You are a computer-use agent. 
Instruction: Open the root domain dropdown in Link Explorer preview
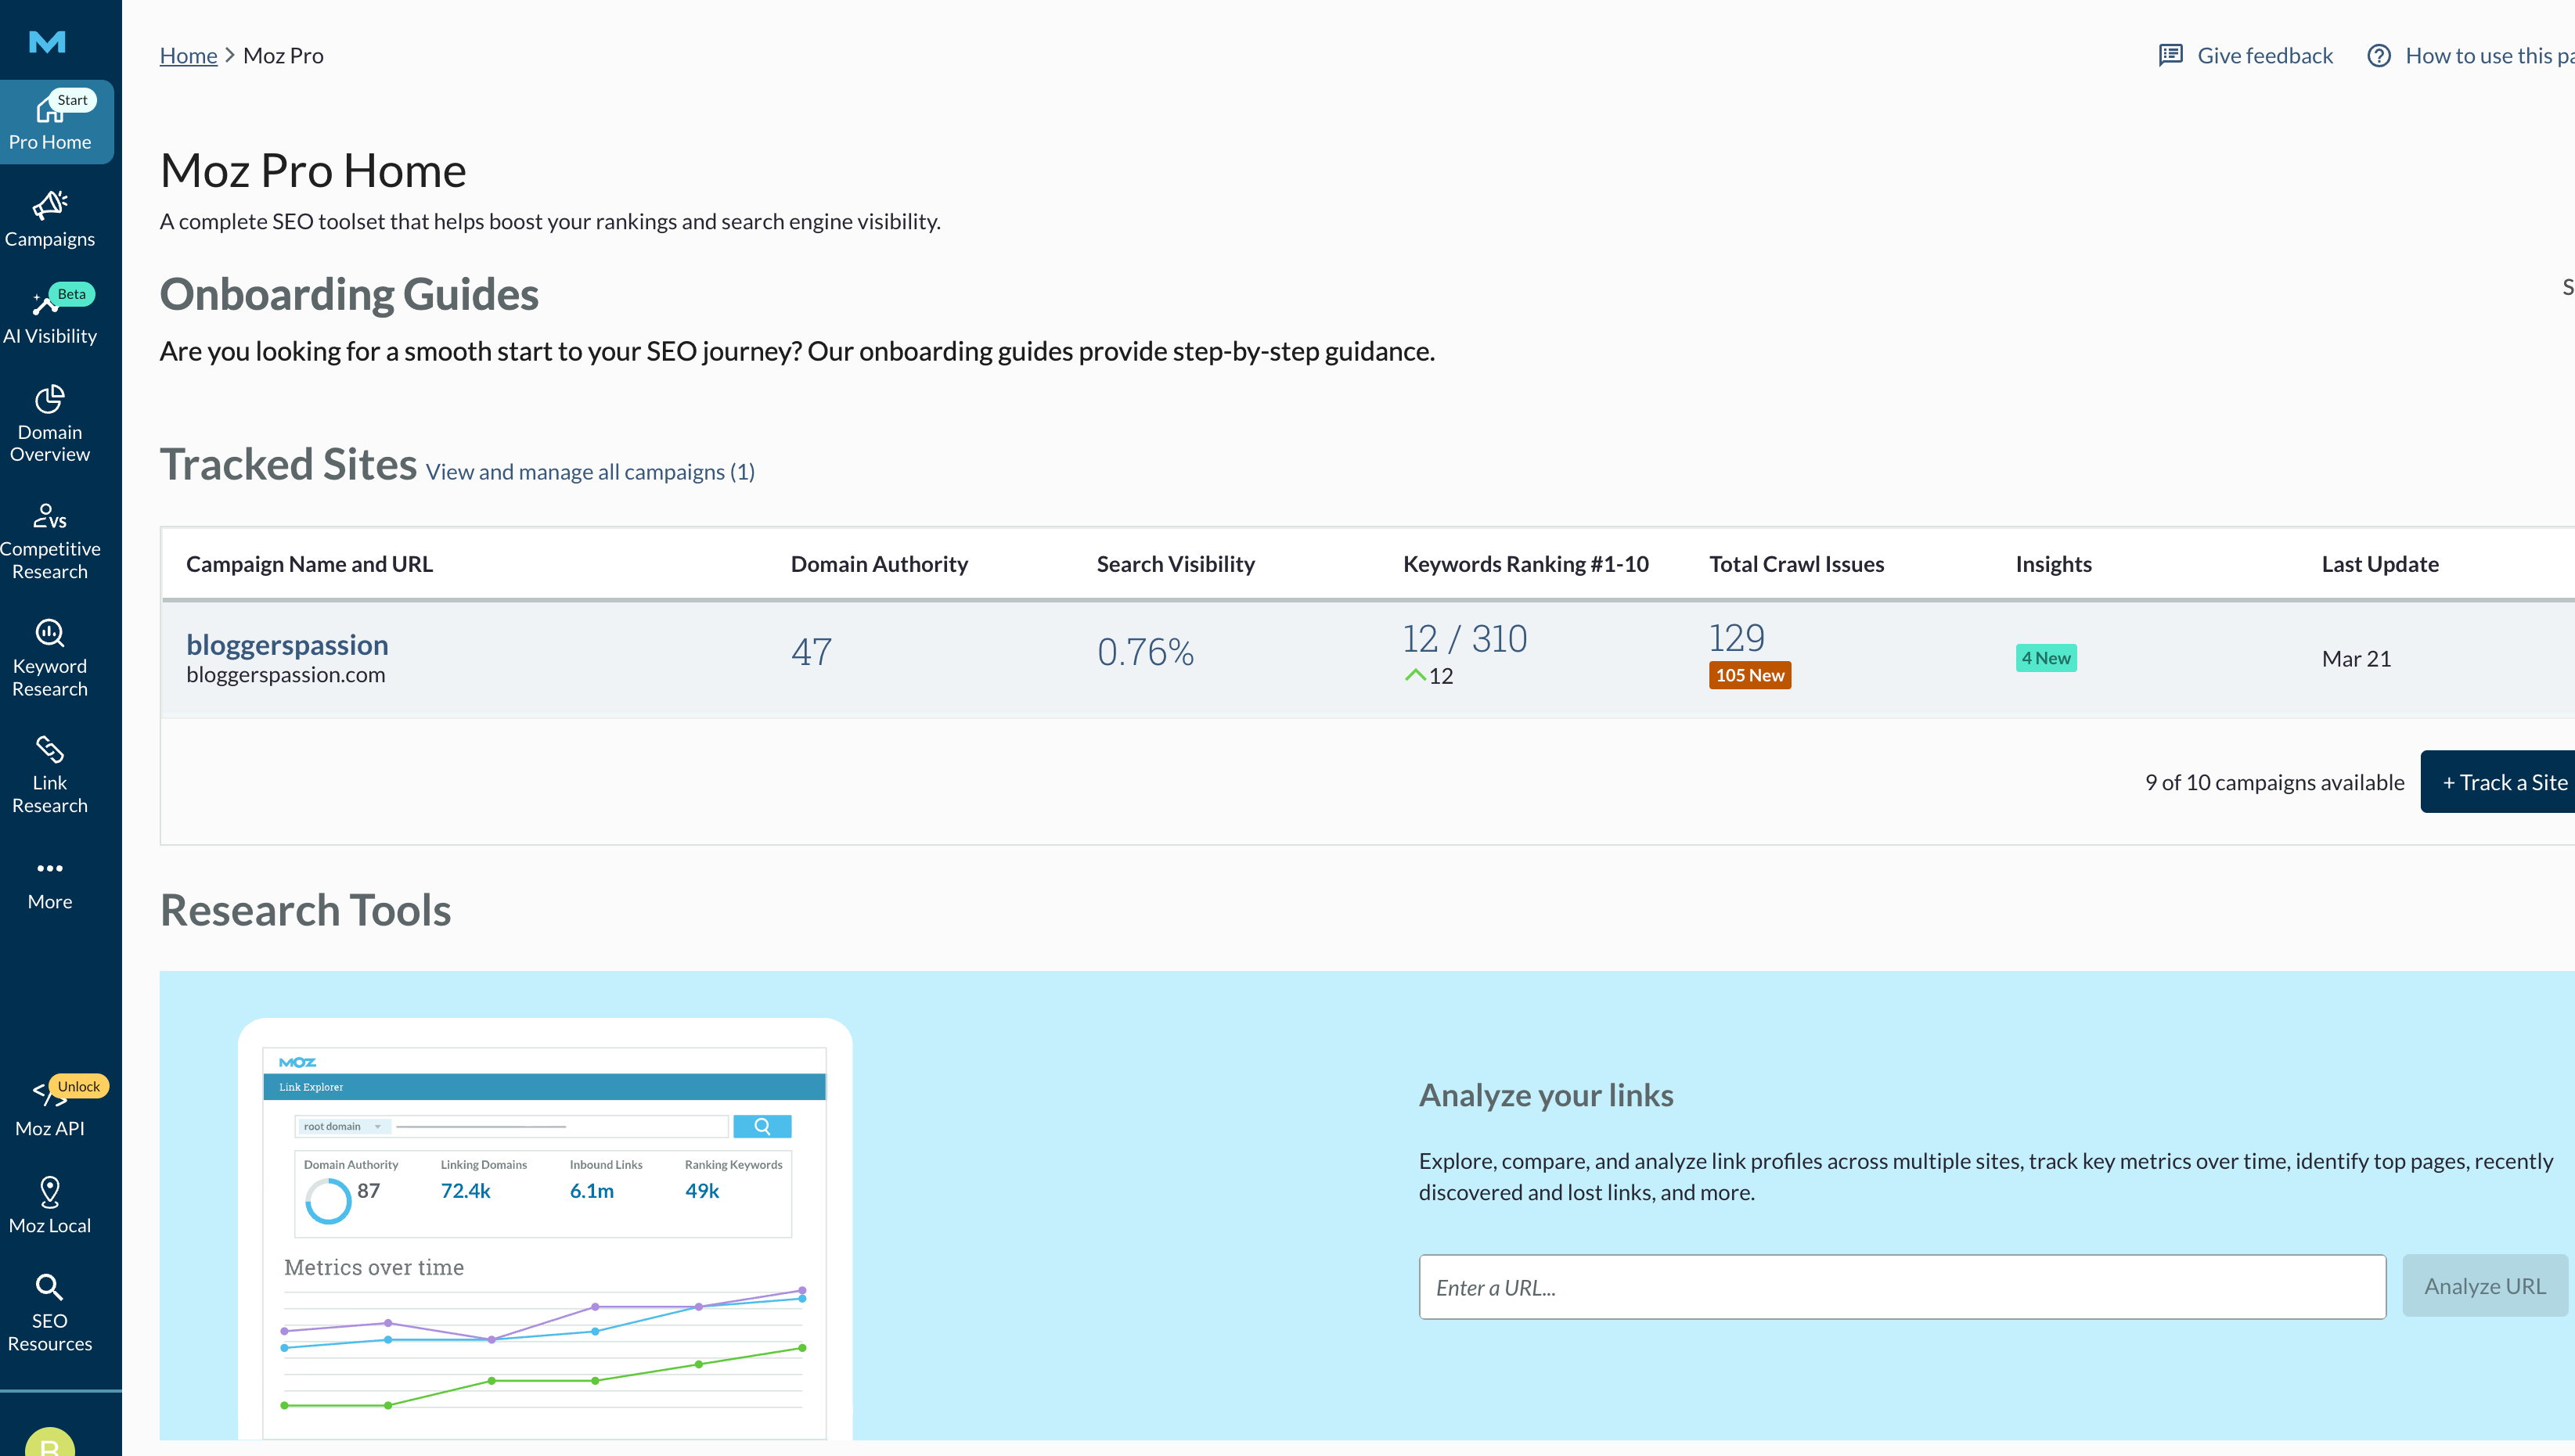(x=341, y=1126)
